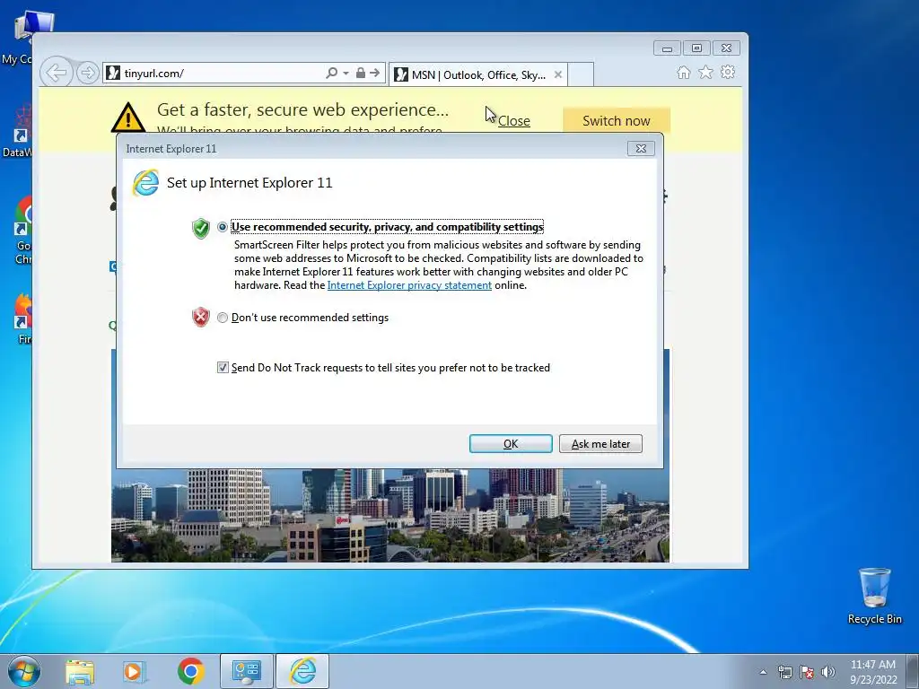Click the Internet Explorer logo in dialog
This screenshot has height=689, width=919.
(146, 183)
